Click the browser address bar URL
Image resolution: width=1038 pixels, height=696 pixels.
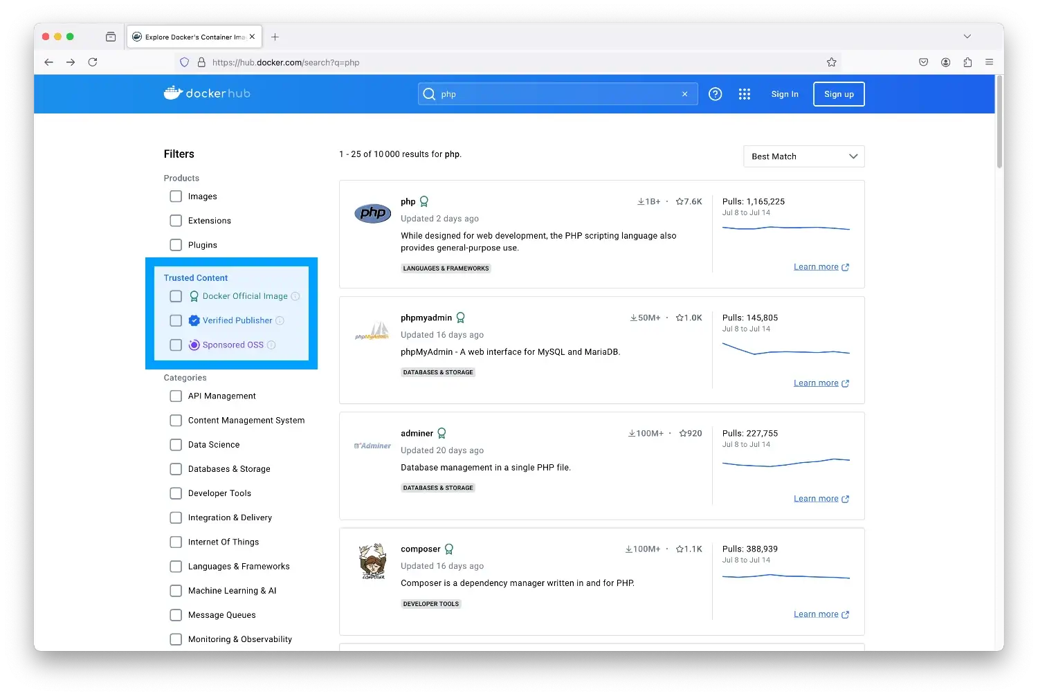pyautogui.click(x=286, y=62)
